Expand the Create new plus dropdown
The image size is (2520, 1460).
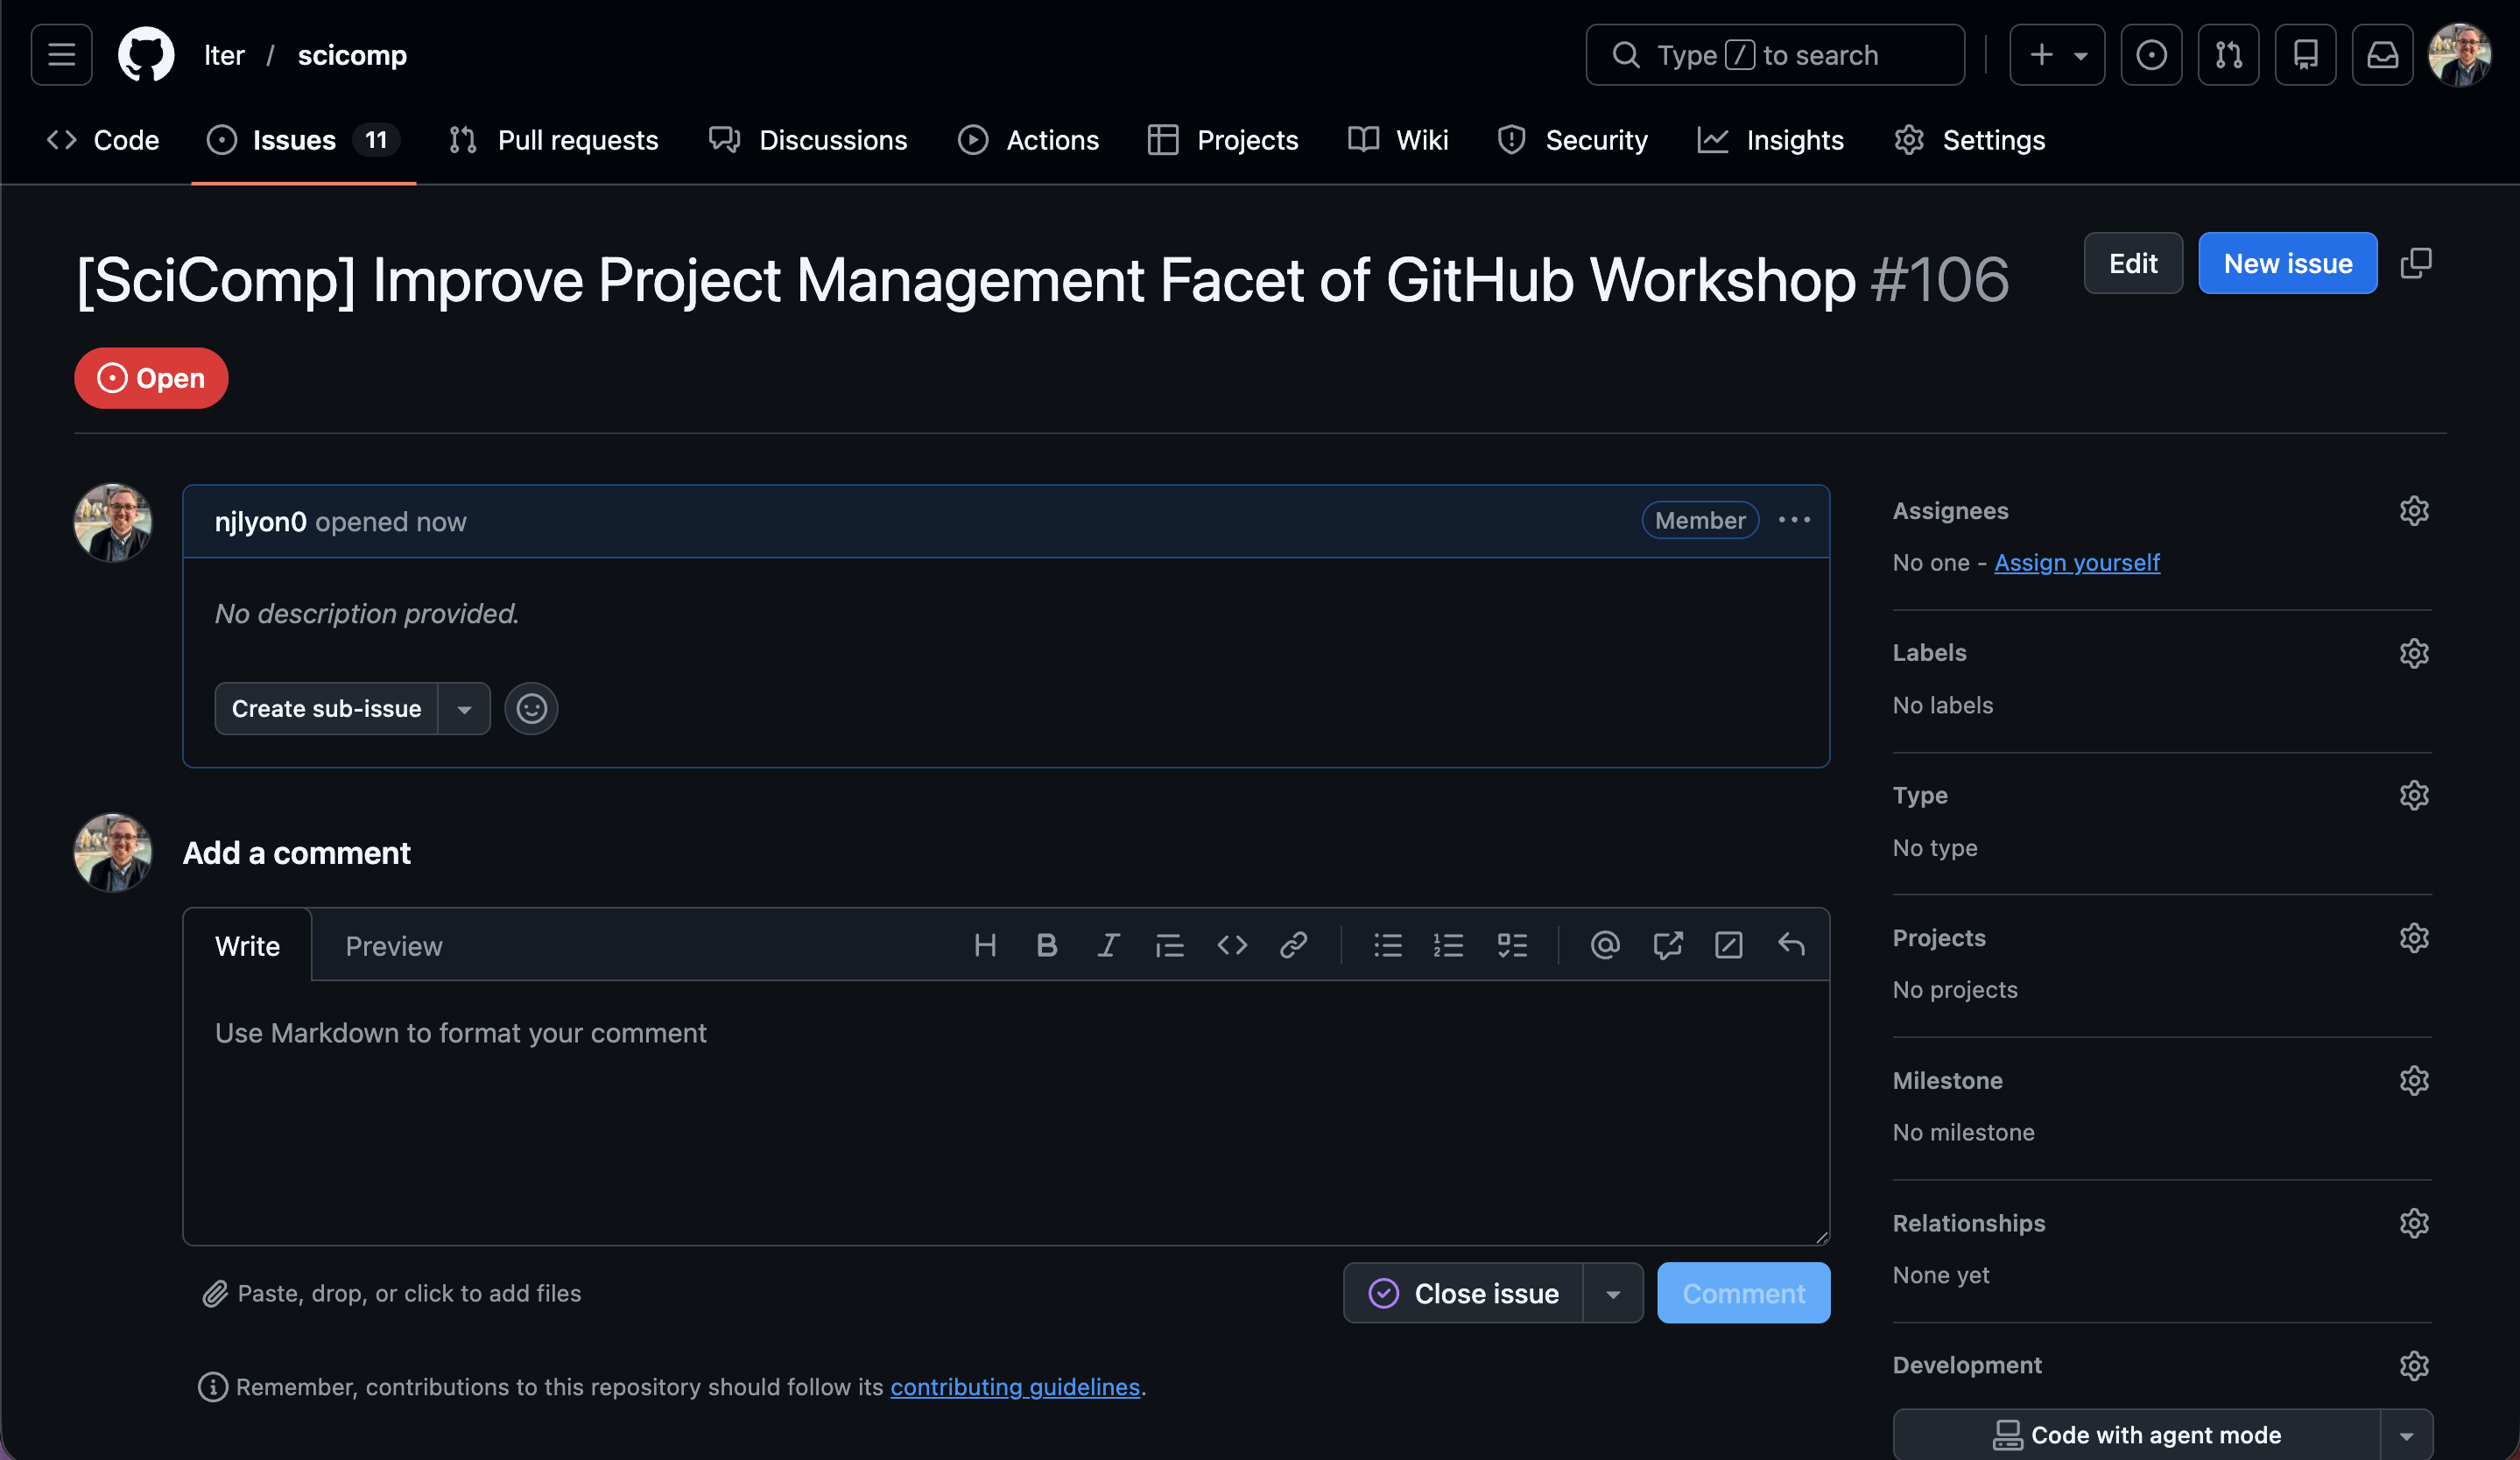point(2057,55)
